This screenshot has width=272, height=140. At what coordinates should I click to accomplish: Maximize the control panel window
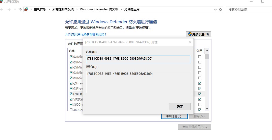click(263, 1)
